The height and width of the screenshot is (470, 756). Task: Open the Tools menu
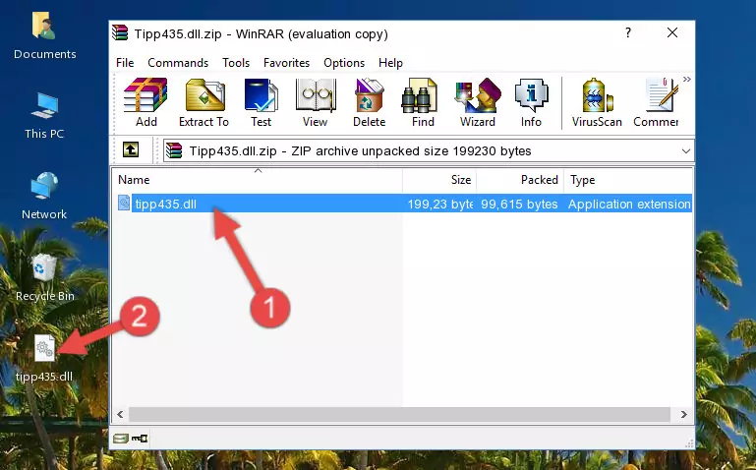pos(236,63)
